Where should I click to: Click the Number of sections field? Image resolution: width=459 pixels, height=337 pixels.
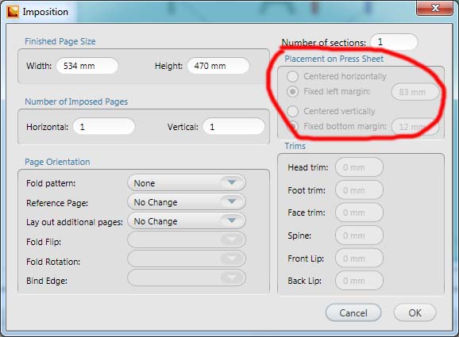click(x=394, y=42)
